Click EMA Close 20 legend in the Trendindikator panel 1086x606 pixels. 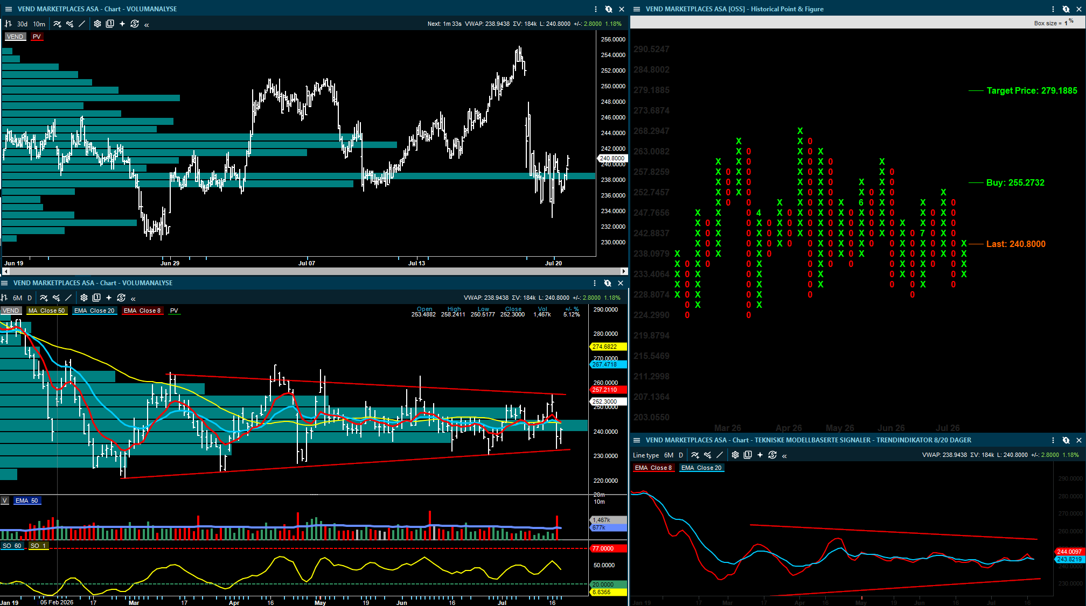pos(701,468)
